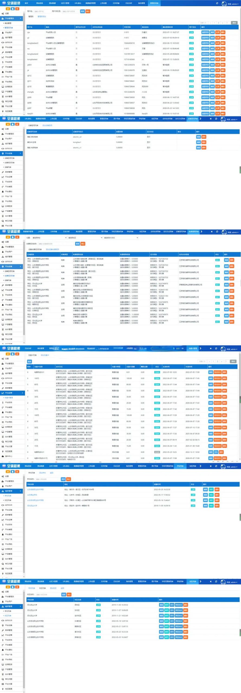Click the kongtiao1 cell in the 设备型号列表 panel
The image size is (241, 693).
[77, 142]
